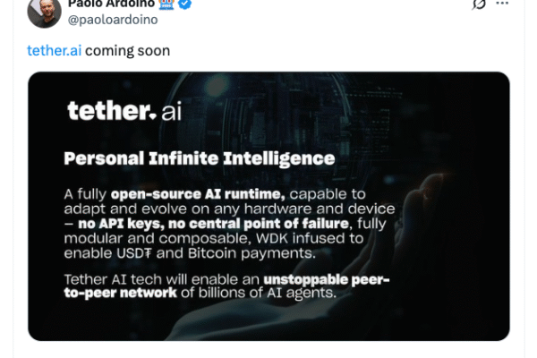The image size is (537, 358).
Task: Click the @paoloardoino handle
Action: 113,20
